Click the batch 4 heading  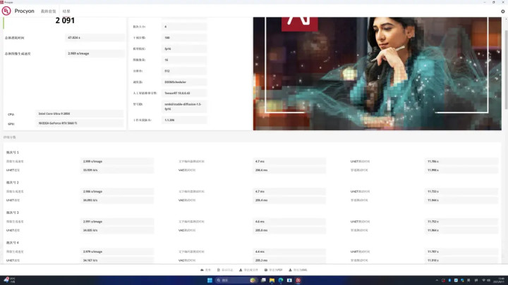point(13,242)
